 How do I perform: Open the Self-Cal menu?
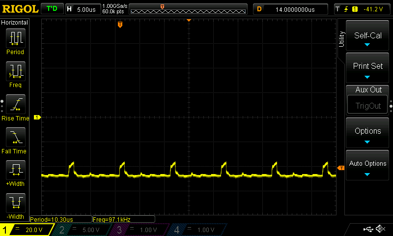[367, 35]
